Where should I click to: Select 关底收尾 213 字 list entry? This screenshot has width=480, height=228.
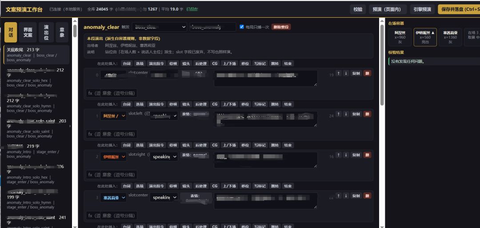(36, 55)
